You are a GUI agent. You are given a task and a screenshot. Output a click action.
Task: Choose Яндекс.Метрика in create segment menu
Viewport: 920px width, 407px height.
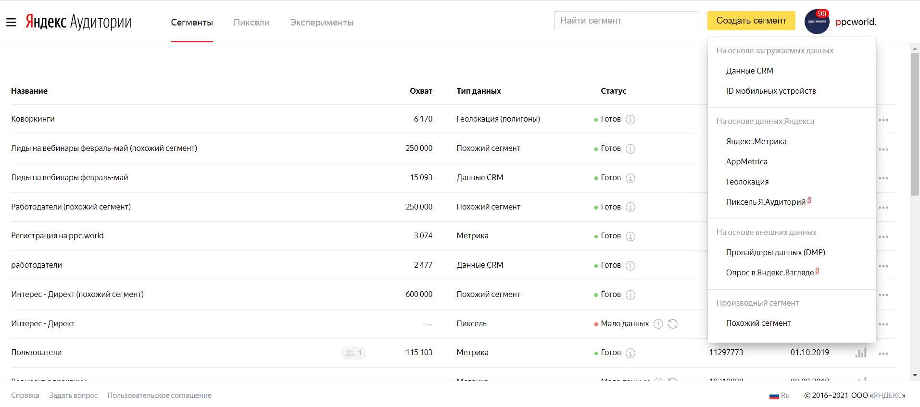coord(756,141)
